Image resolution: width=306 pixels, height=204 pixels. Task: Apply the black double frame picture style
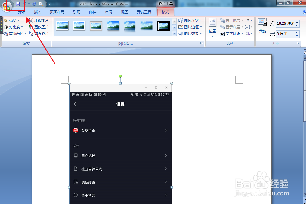point(163,26)
